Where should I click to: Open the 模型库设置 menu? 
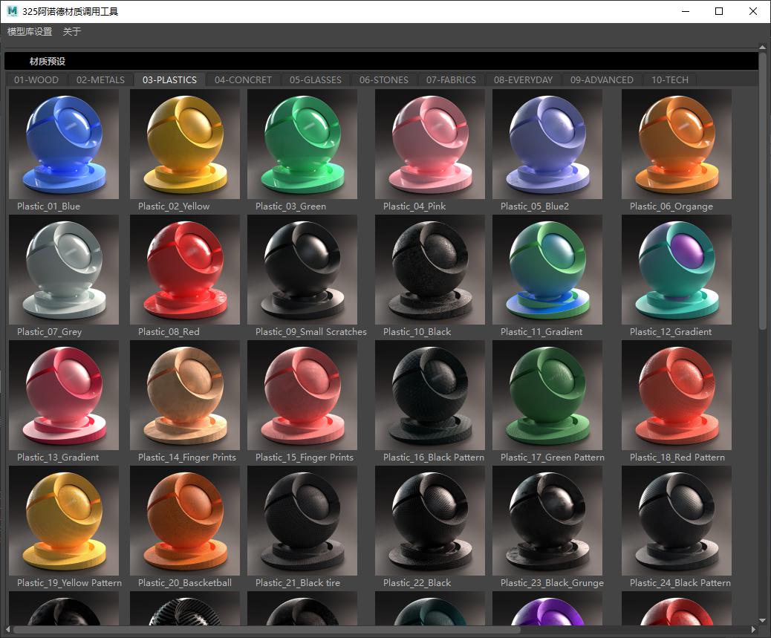[30, 32]
